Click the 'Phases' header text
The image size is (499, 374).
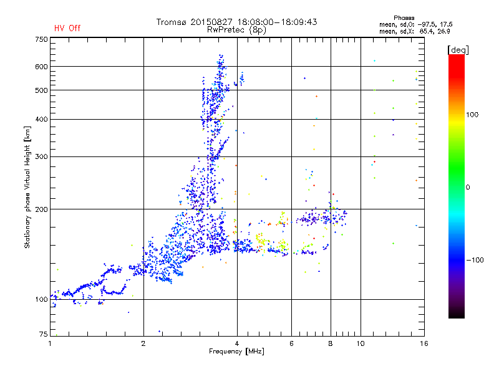point(404,18)
